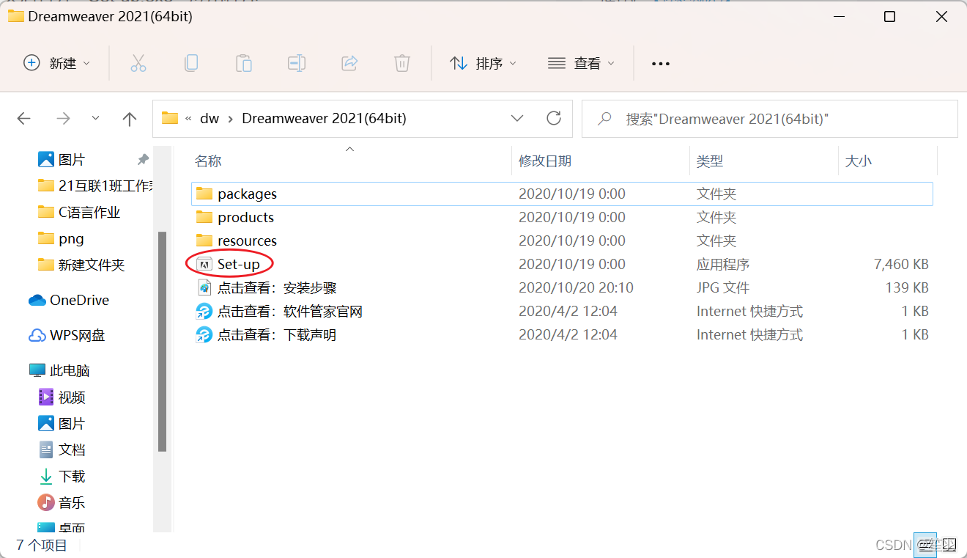Click the products folder icon

click(x=204, y=217)
